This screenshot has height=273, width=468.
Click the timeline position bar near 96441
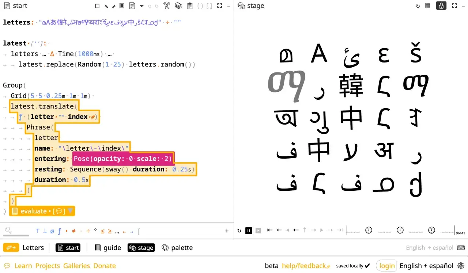coord(454,230)
